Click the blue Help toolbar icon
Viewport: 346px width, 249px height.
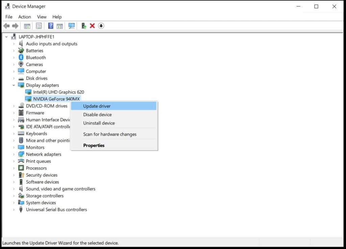tap(51, 26)
